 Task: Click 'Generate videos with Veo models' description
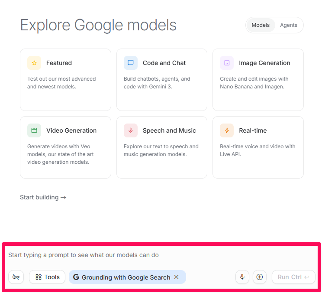pos(60,154)
